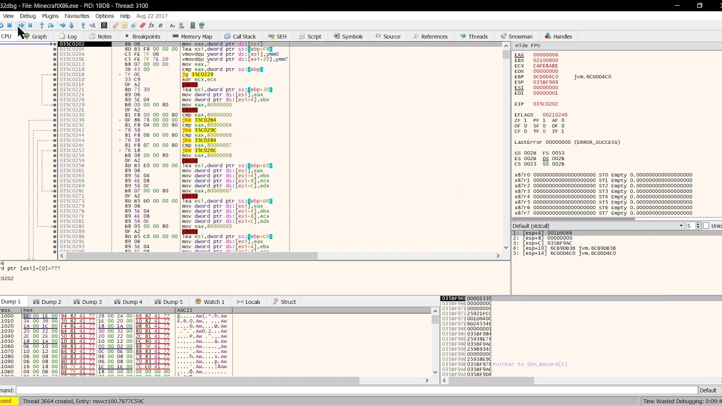Viewport: 722px width, 406px height.
Task: Select the ECX value CAFEBABE
Action: tap(545, 66)
